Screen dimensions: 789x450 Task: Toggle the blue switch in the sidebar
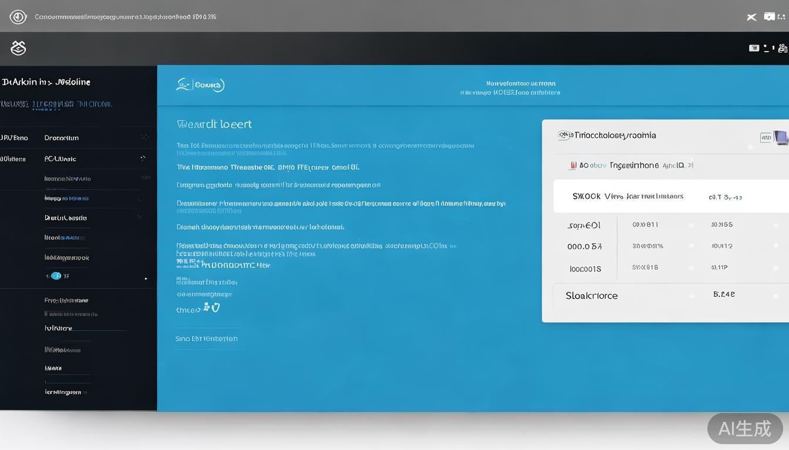pos(56,275)
